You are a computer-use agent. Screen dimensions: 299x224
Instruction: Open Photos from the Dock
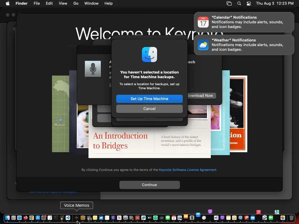[x=283, y=218]
